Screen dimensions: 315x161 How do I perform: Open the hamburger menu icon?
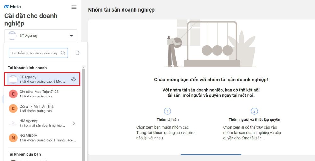pyautogui.click(x=74, y=7)
